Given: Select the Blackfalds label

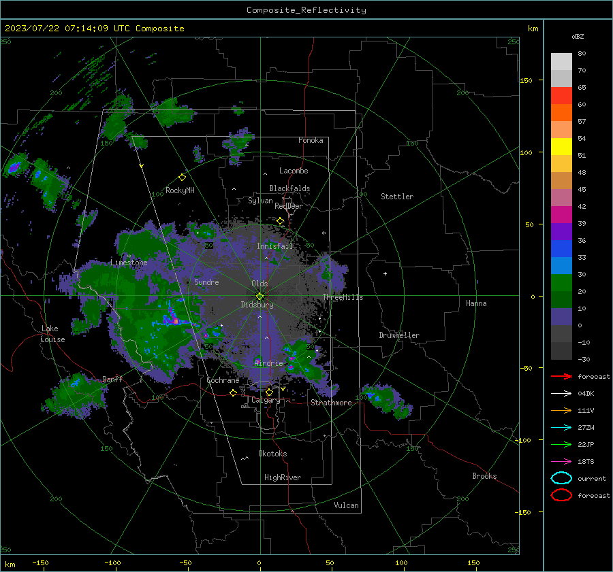Looking at the screenshot, I should (x=289, y=188).
